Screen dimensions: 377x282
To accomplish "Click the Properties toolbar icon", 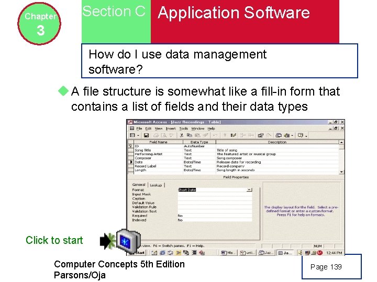I will click(x=261, y=135).
